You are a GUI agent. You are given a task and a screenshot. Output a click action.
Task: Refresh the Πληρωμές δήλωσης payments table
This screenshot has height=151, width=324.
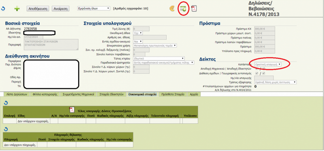(x=6, y=129)
